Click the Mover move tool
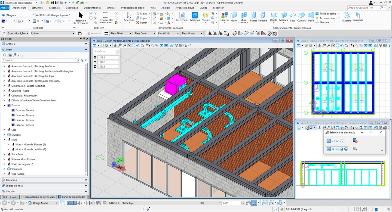The width and height of the screenshot is (392, 212). (x=142, y=14)
